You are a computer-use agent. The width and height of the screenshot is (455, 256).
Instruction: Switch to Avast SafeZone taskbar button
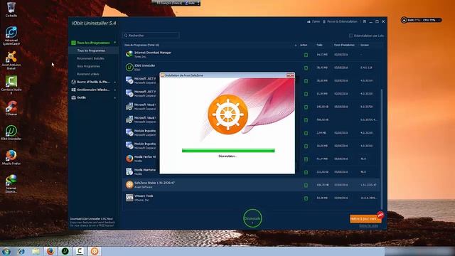[x=95, y=251]
